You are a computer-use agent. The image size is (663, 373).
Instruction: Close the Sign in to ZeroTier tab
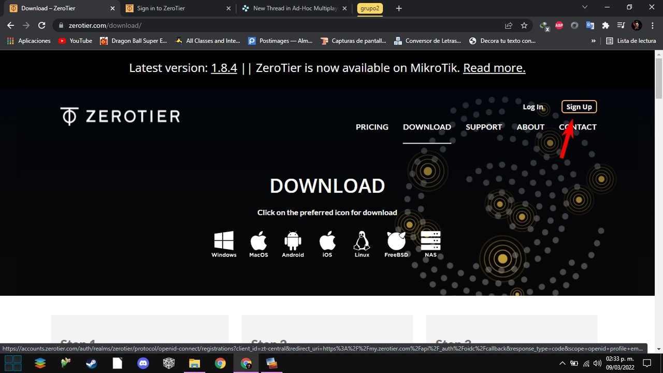pyautogui.click(x=228, y=8)
